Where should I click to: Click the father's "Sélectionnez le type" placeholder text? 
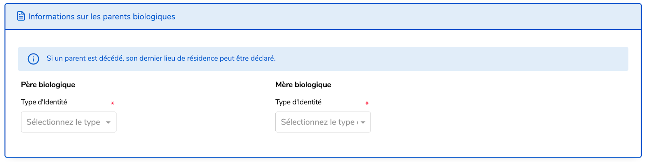click(64, 122)
